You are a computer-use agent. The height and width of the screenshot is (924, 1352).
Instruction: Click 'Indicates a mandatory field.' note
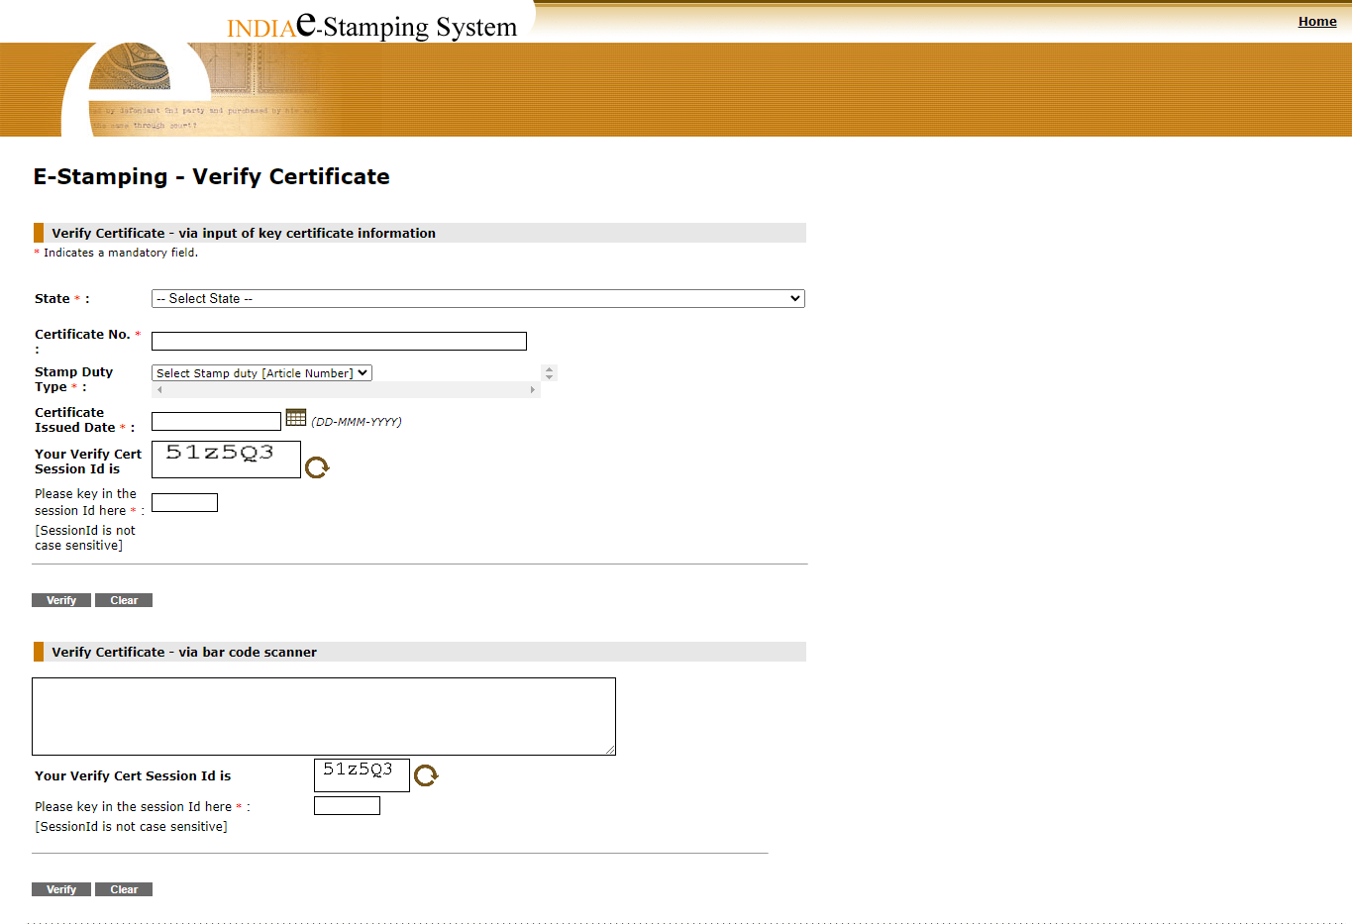121,253
